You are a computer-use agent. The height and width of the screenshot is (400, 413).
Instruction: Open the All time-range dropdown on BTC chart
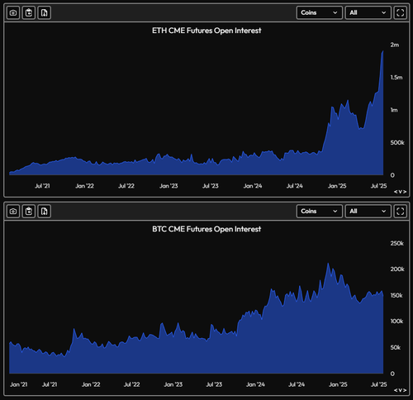(368, 212)
